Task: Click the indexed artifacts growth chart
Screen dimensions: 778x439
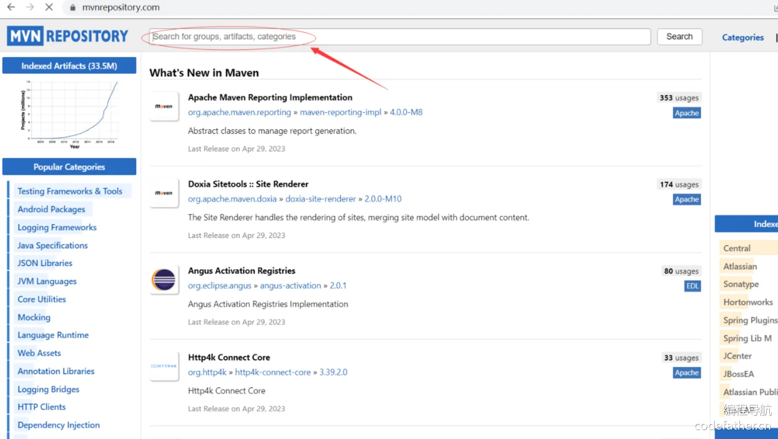Action: (x=69, y=114)
